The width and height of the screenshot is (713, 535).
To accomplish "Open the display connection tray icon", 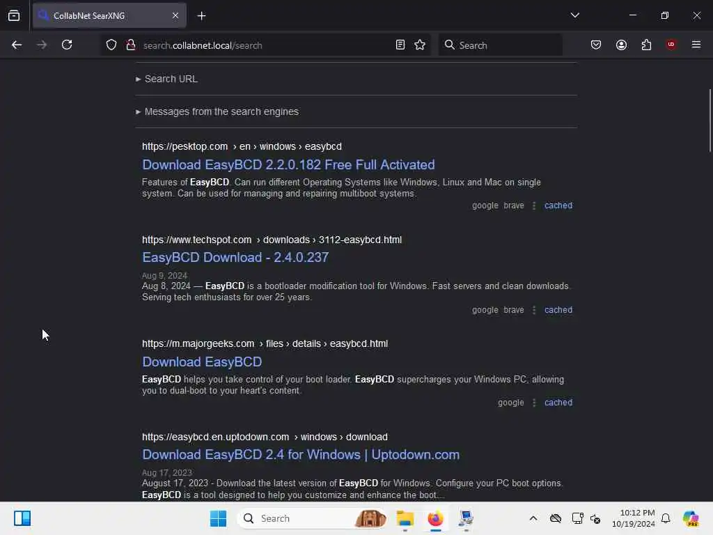I will 577,518.
